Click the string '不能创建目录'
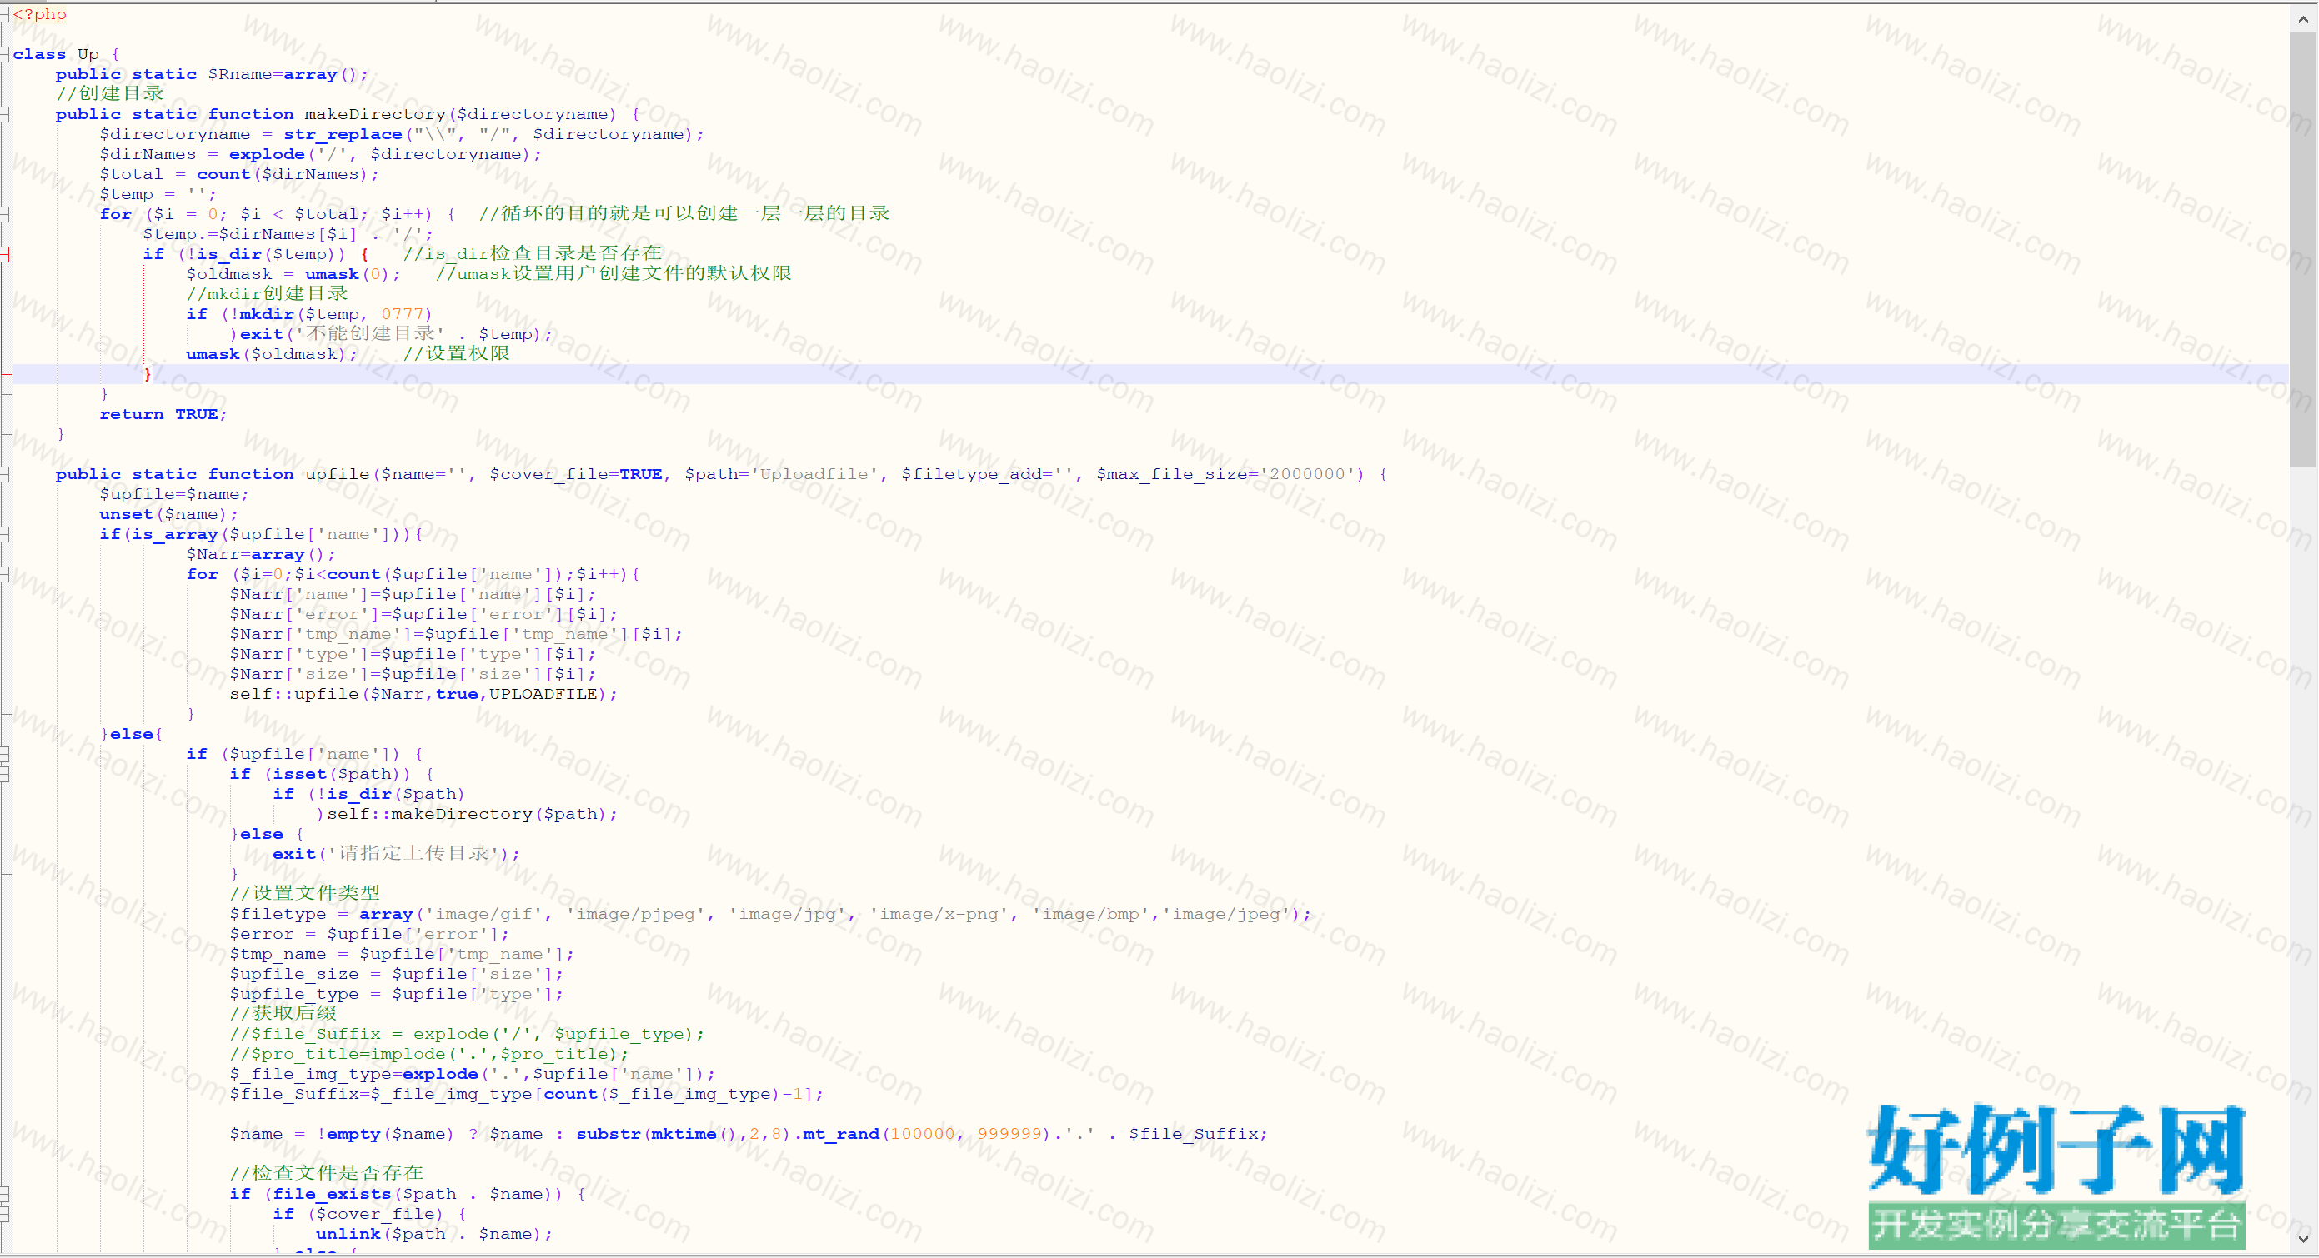 pyautogui.click(x=370, y=334)
